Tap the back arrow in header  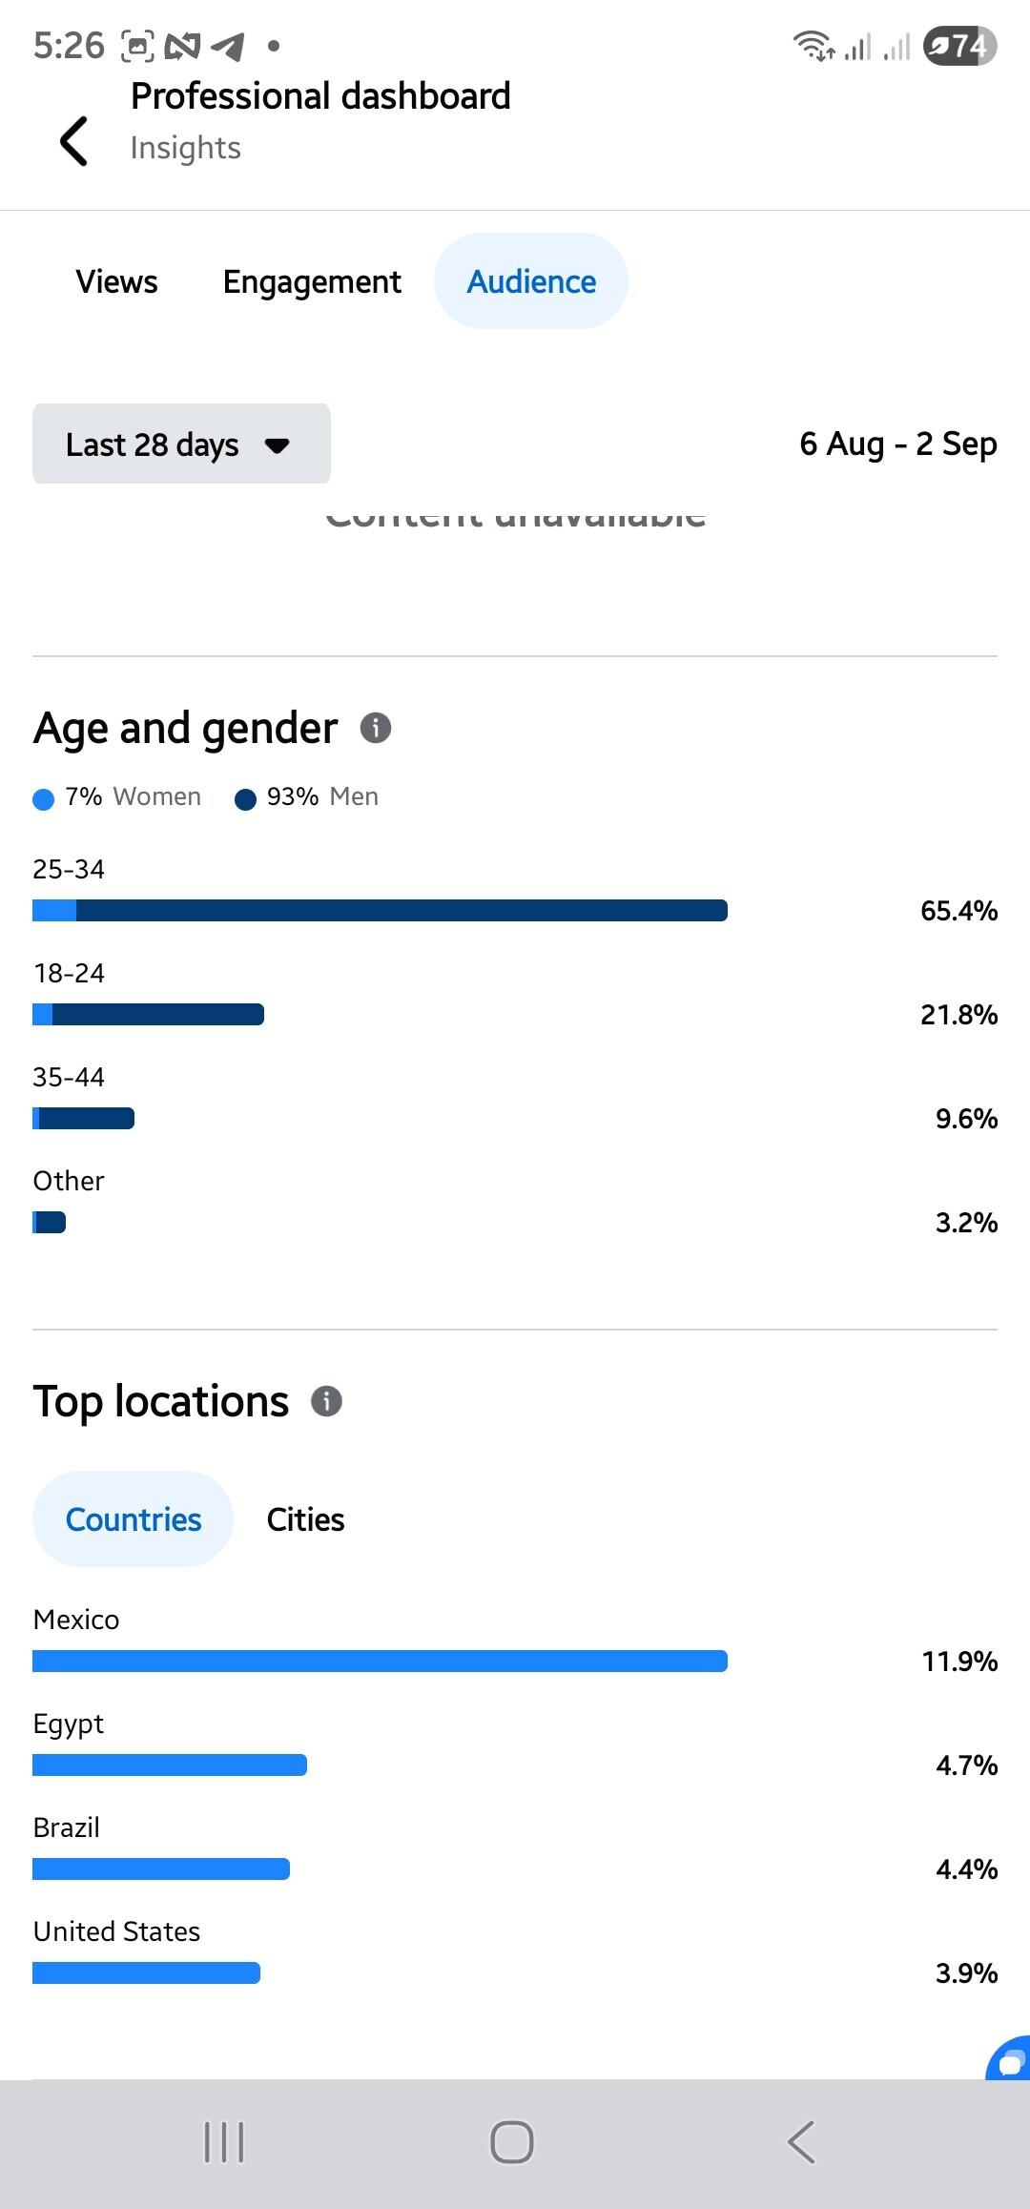pyautogui.click(x=74, y=141)
